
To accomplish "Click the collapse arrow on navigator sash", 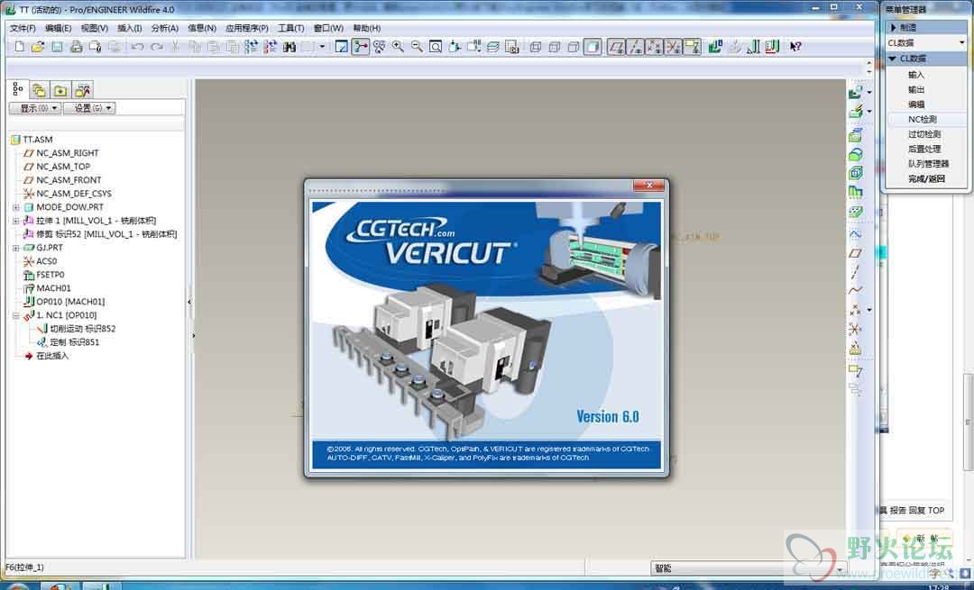I will (189, 302).
